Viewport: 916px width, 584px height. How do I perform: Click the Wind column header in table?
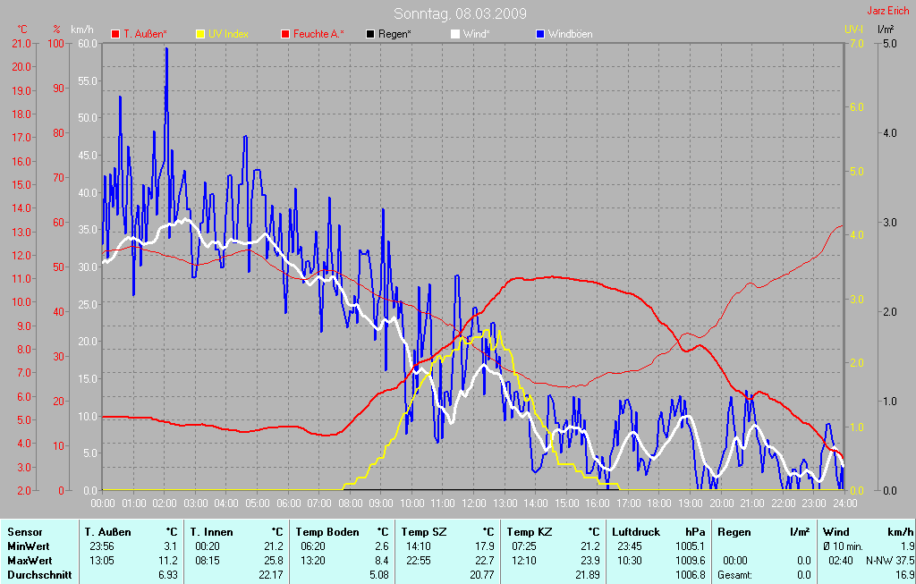[x=836, y=532]
